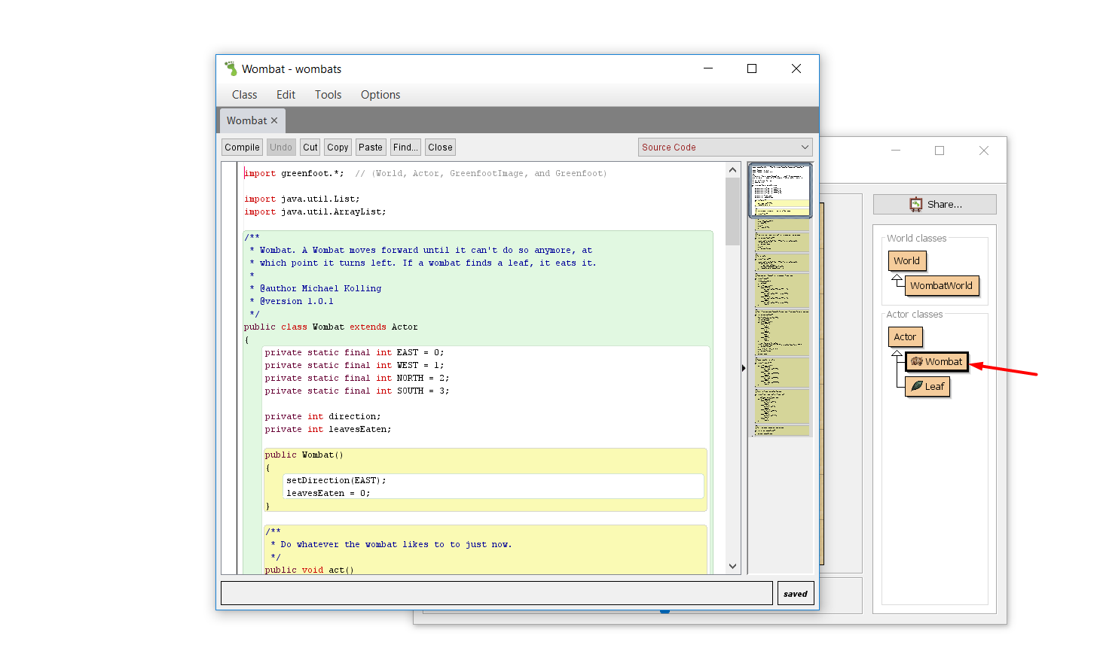Click the 'setDirection(EAST);' line
The width and height of the screenshot is (1103, 645).
[x=336, y=481]
